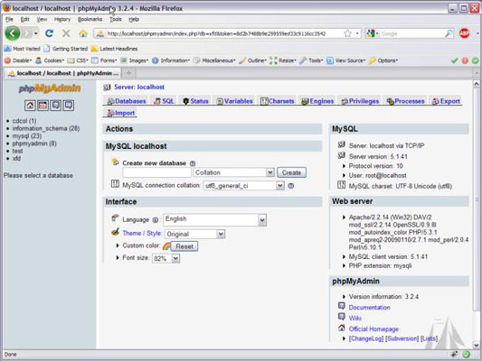The image size is (482, 361).
Task: Open the Theme / Style dropdown
Action: tap(194, 234)
